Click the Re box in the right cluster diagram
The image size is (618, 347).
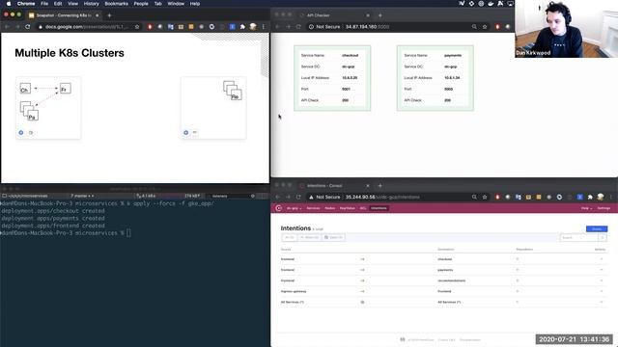(236, 94)
